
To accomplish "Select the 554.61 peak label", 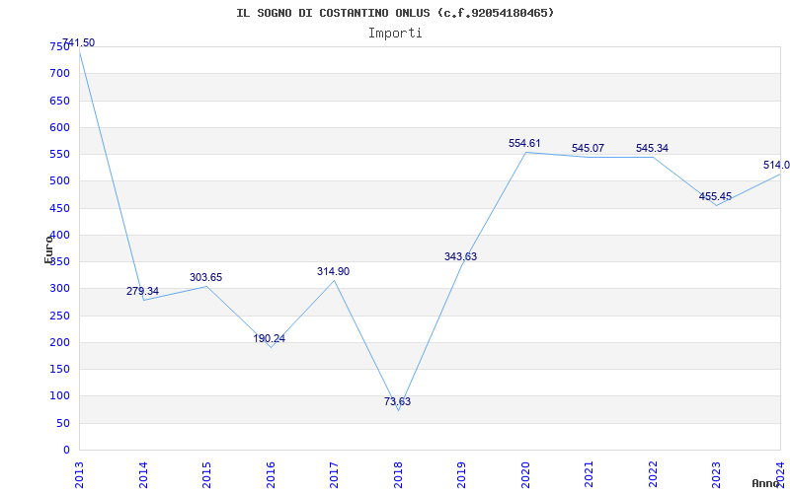I will pyautogui.click(x=524, y=143).
